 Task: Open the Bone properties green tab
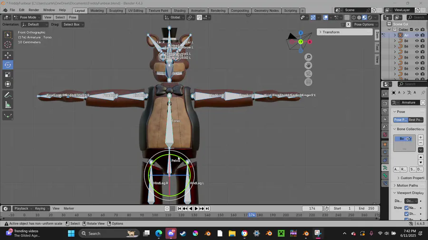click(385, 175)
